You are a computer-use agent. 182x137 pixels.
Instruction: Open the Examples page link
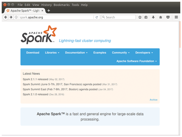(100, 53)
